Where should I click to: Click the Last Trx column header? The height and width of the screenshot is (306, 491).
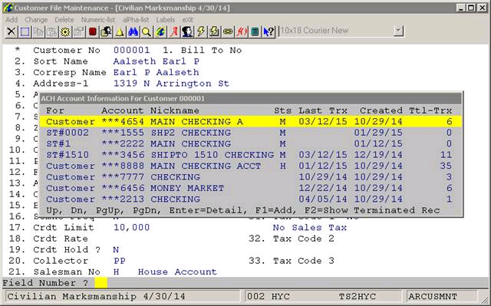tap(323, 110)
